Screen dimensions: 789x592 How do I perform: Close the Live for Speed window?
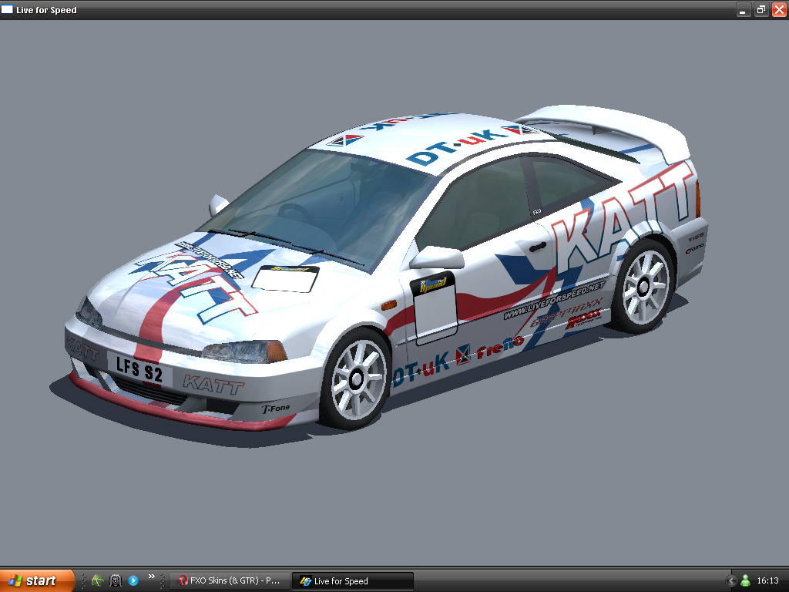point(779,9)
